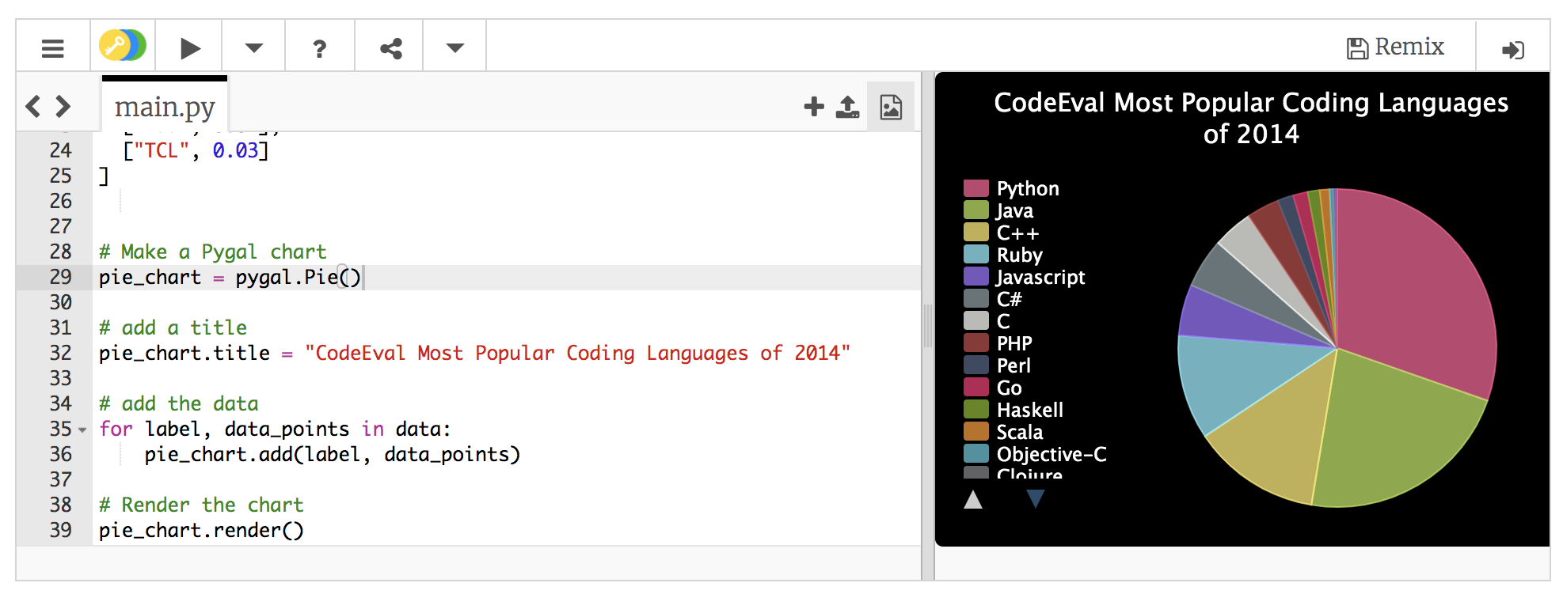Screen dimensions: 1563x598
Task: Select the main.py tab
Action: (165, 106)
